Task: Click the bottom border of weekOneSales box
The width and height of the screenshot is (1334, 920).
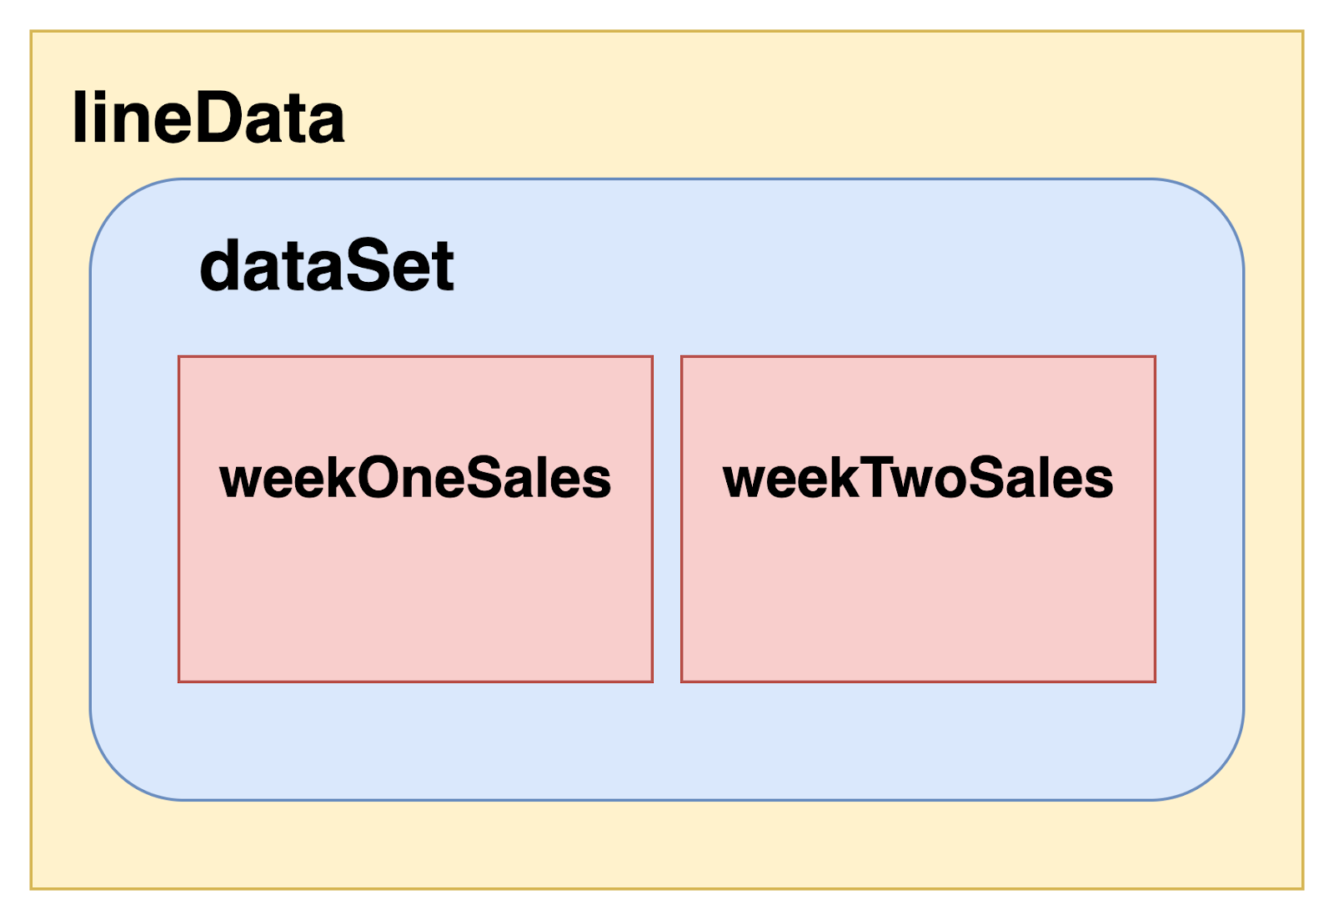Action: click(415, 681)
